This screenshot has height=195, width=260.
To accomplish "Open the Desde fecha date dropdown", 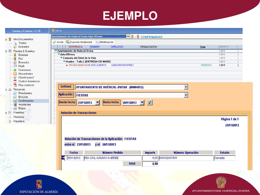I will pyautogui.click(x=97, y=103).
